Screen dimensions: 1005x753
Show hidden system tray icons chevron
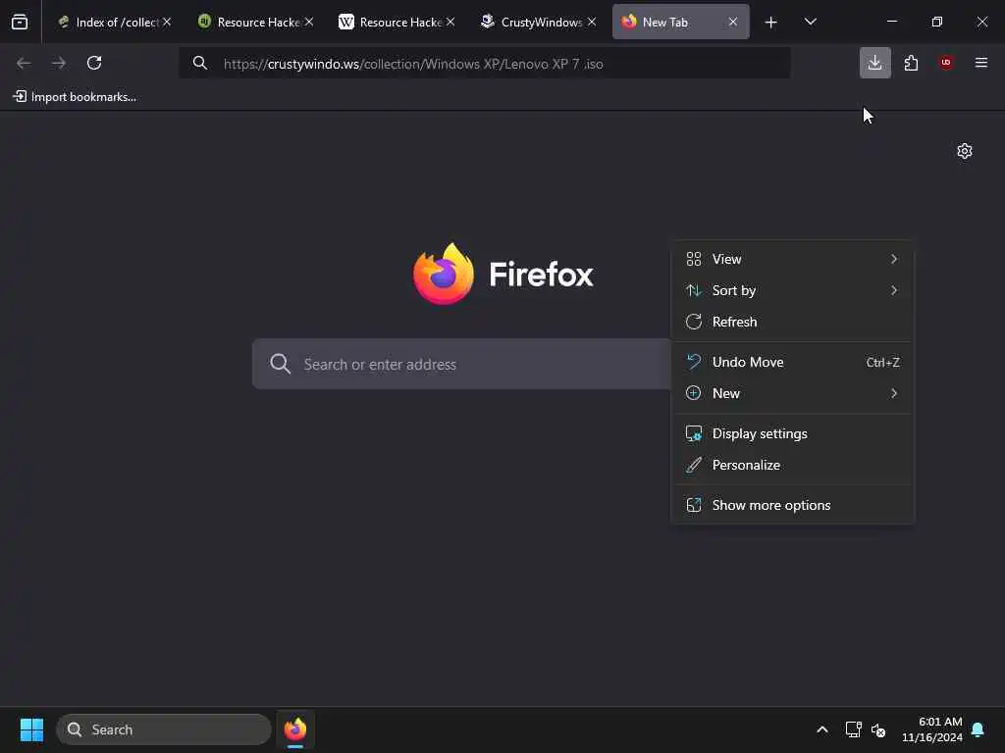[822, 729]
